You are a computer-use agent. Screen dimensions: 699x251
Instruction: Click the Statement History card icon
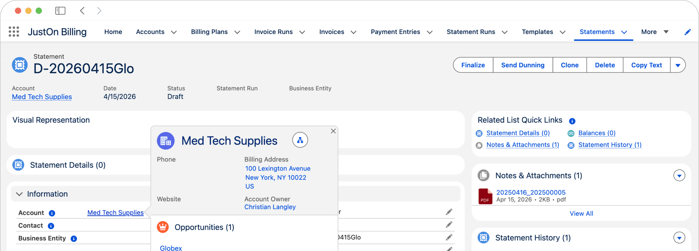click(483, 237)
